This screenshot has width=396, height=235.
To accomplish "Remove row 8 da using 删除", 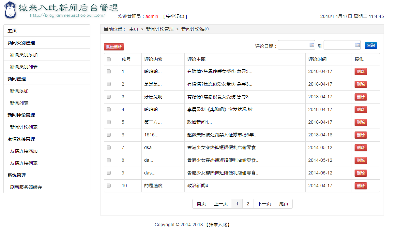I will (x=361, y=160).
